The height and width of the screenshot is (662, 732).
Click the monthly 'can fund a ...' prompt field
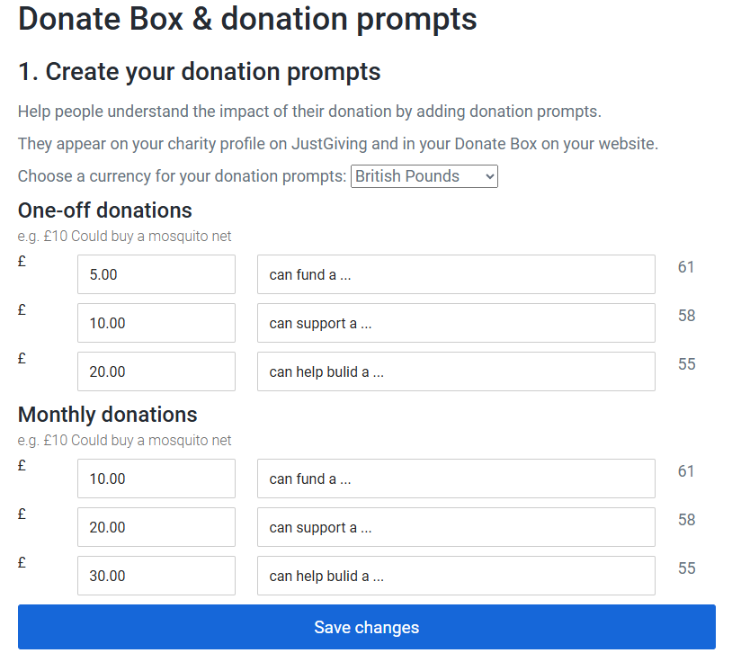[456, 479]
